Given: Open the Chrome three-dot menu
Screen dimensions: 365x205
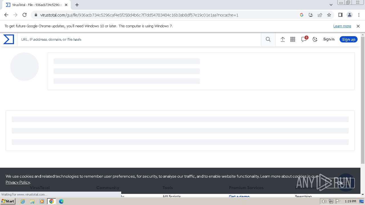Looking at the screenshot, I should (358, 15).
